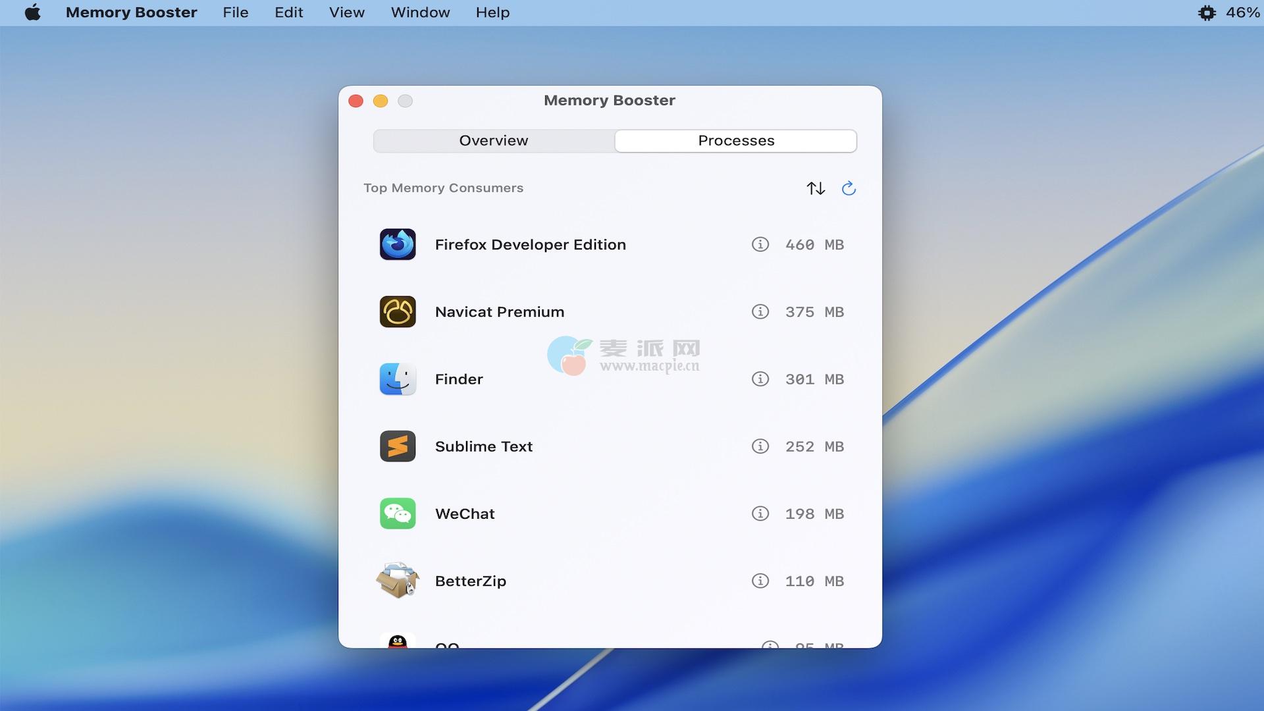
Task: Select the Processes tab
Action: click(736, 141)
